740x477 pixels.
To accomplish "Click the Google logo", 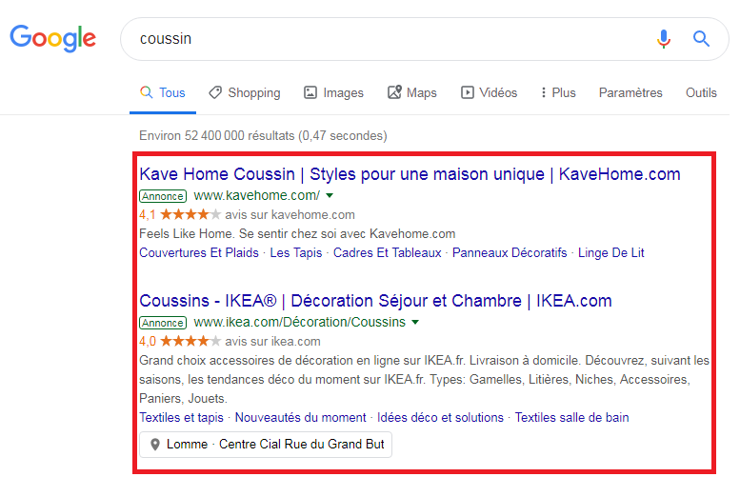I will (x=53, y=38).
